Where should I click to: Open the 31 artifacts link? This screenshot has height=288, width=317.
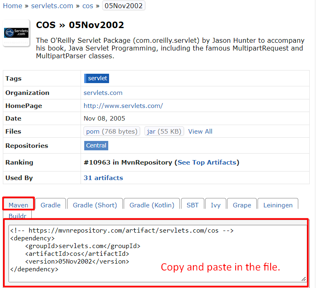[x=103, y=178]
